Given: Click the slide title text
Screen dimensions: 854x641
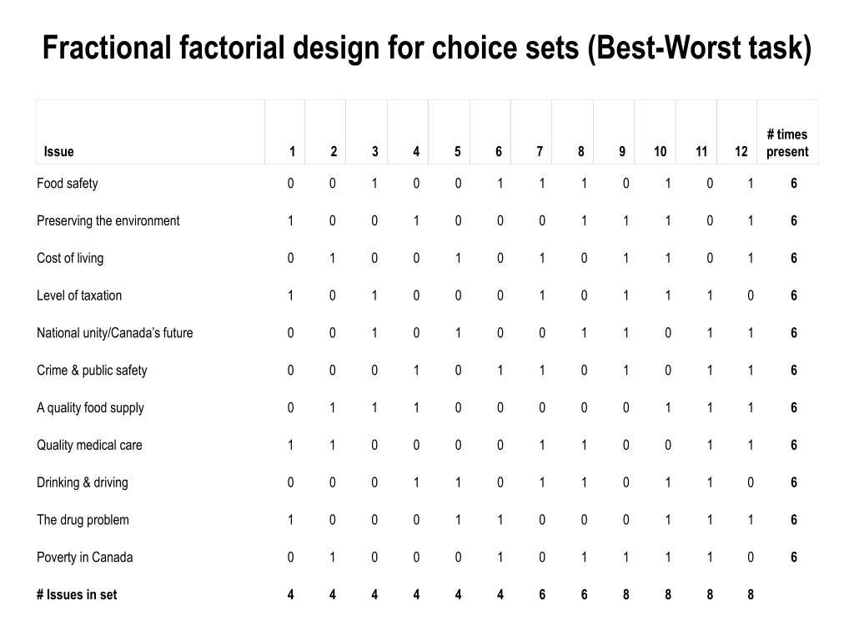Looking at the screenshot, I should pyautogui.click(x=427, y=48).
